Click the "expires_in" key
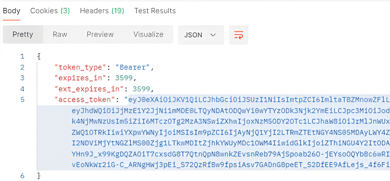This screenshot has height=181, width=390. pos(80,78)
